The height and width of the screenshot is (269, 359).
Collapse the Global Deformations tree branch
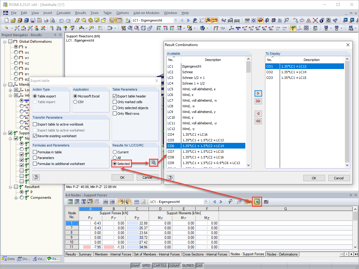(x=5, y=41)
